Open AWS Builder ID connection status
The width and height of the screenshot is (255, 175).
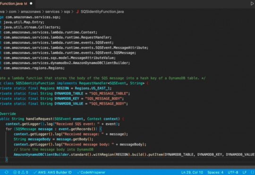52,172
